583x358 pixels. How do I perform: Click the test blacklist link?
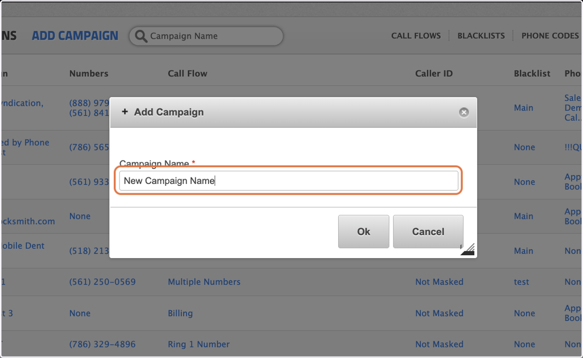[522, 282]
